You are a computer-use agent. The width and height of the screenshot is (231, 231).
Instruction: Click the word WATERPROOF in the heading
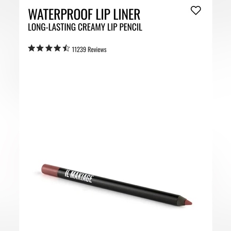(x=61, y=14)
